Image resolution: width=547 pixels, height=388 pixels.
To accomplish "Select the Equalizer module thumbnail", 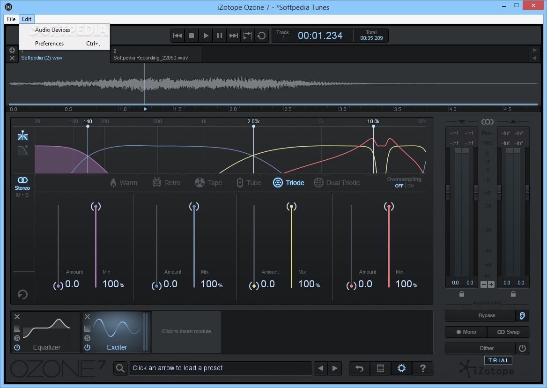I will coord(47,332).
